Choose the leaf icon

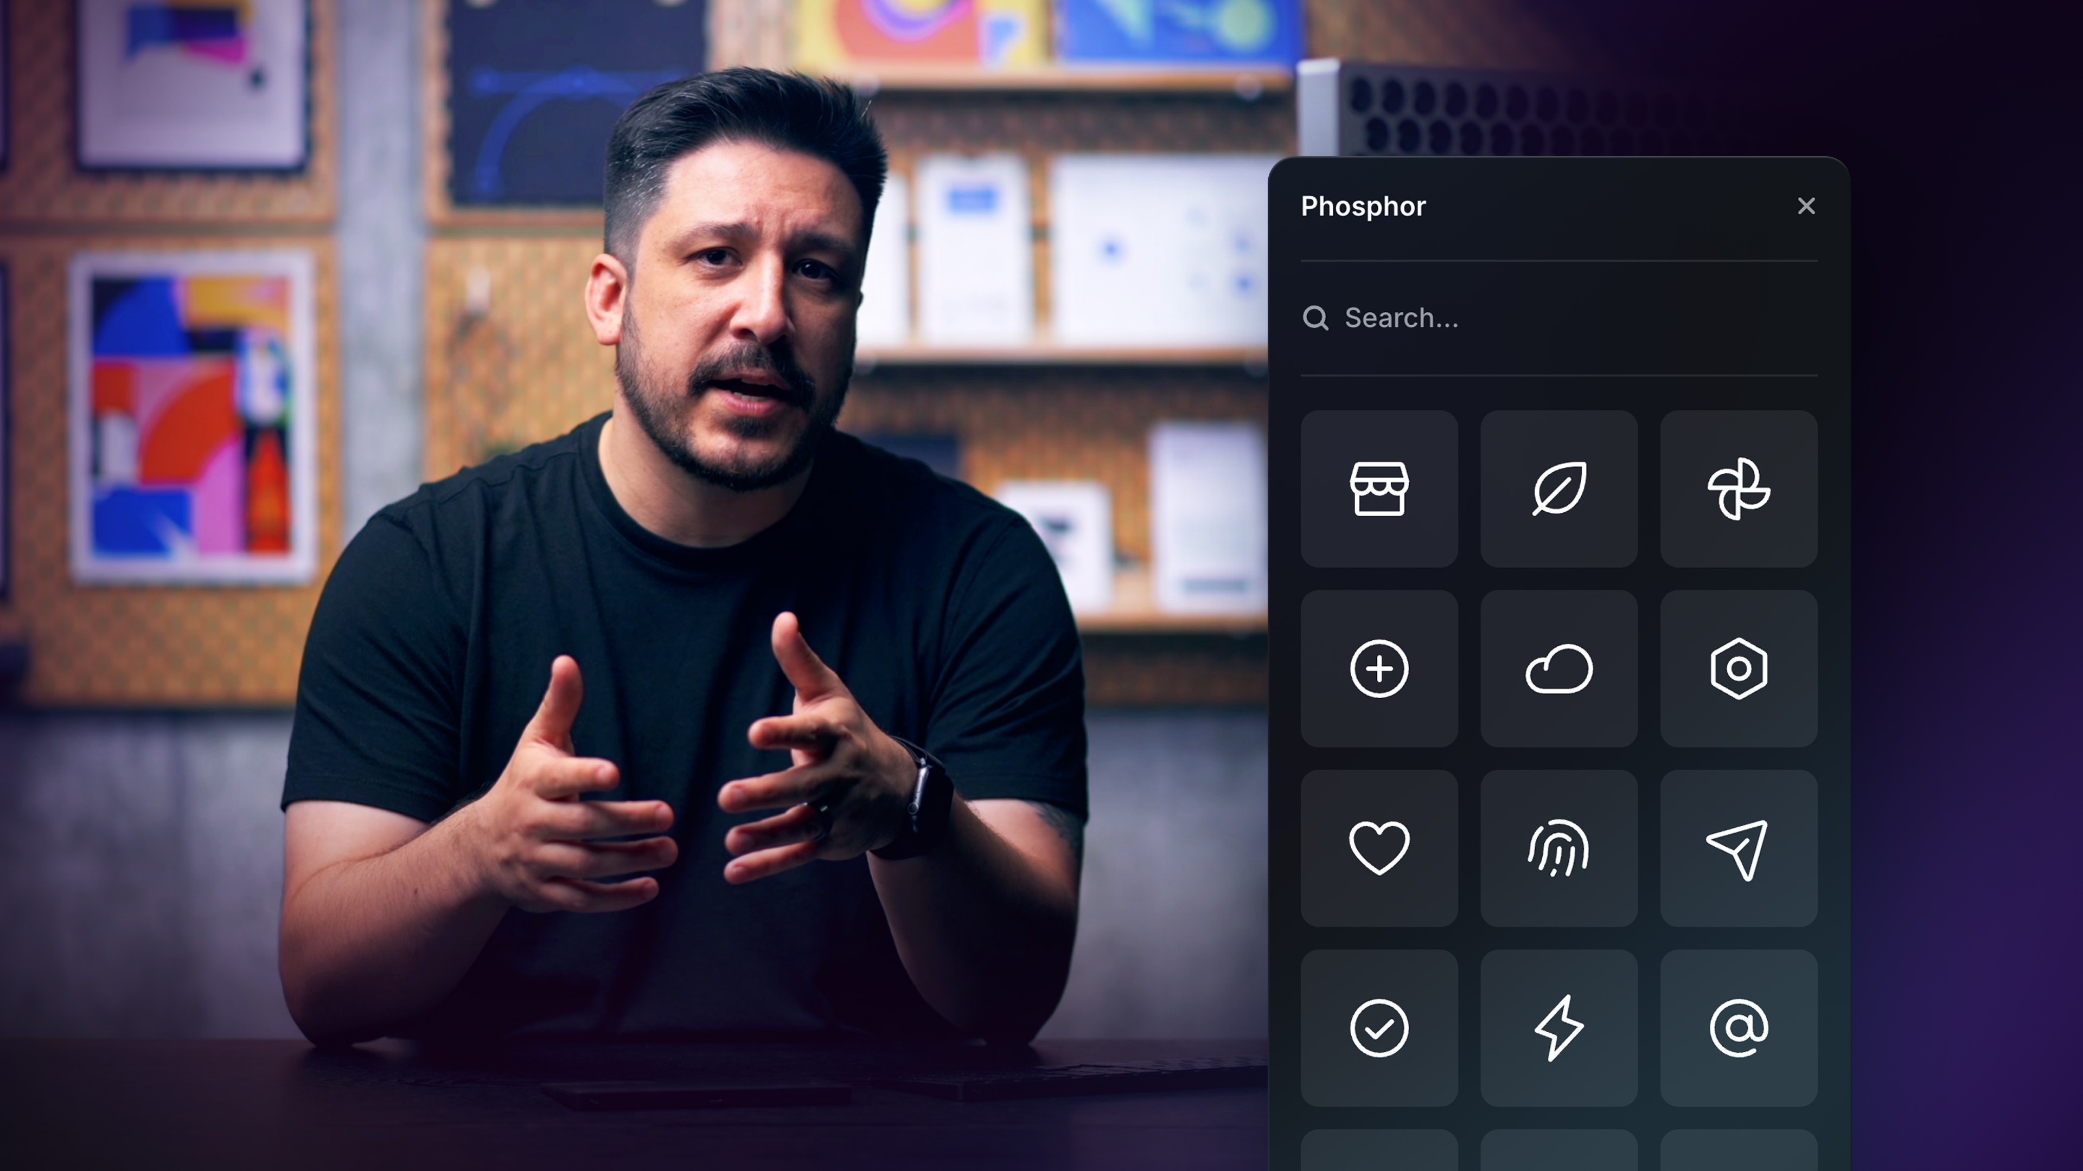point(1558,488)
